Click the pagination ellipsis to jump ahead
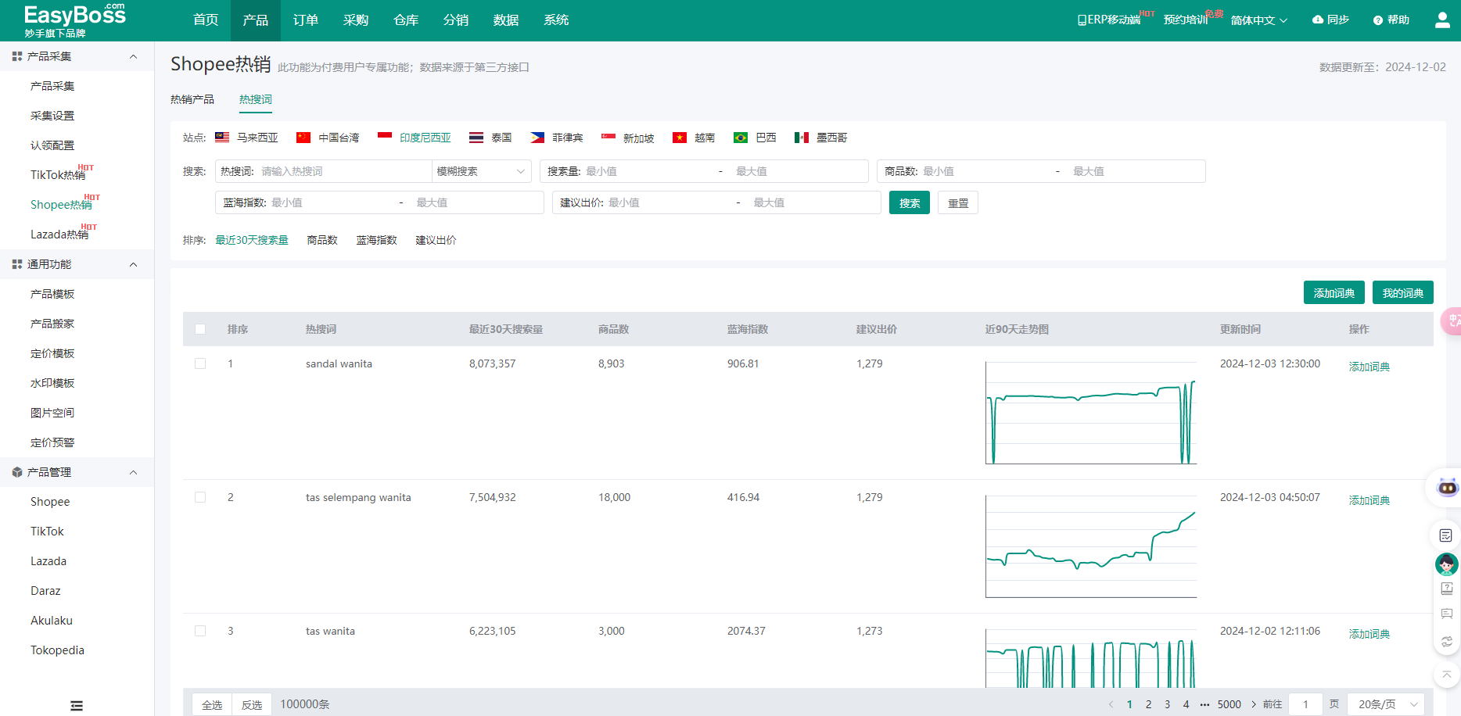 pyautogui.click(x=1204, y=704)
